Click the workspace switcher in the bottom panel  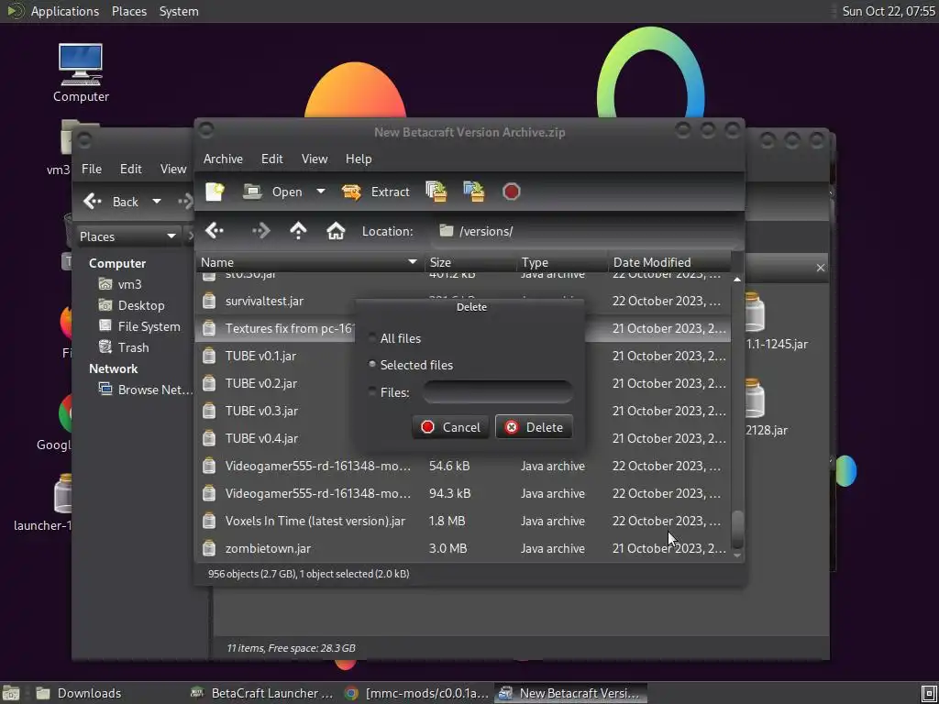coord(929,694)
